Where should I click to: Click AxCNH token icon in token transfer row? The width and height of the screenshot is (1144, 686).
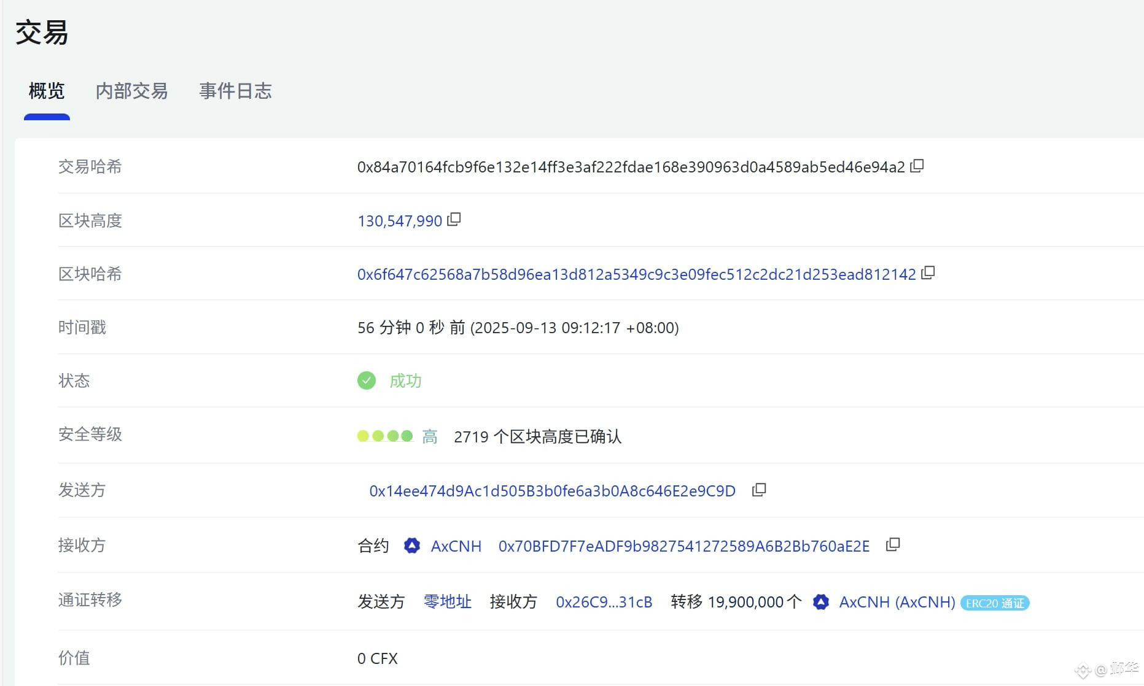tap(821, 602)
